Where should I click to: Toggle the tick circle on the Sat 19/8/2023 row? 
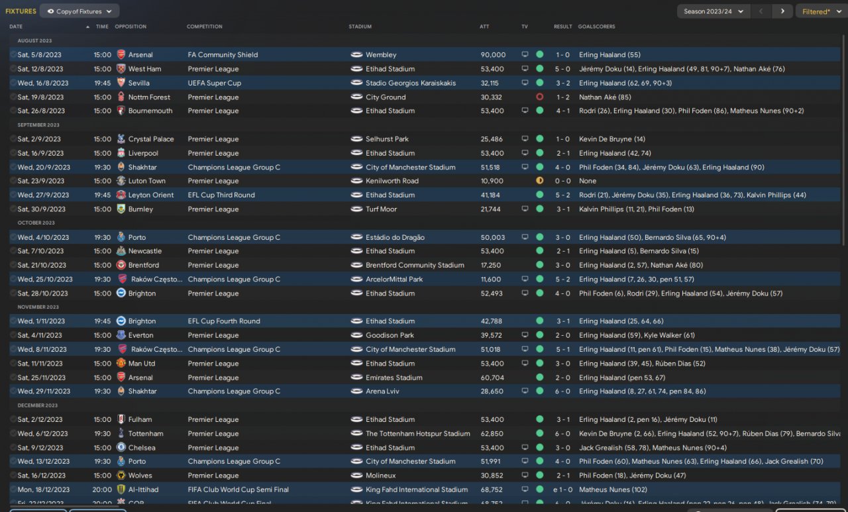13,97
